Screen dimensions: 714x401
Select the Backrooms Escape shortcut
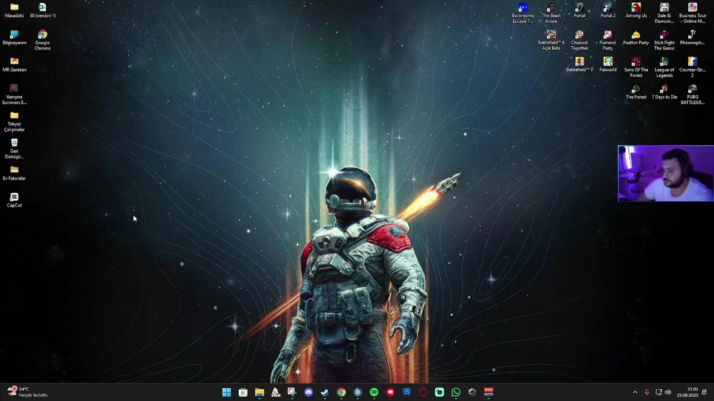click(x=523, y=13)
